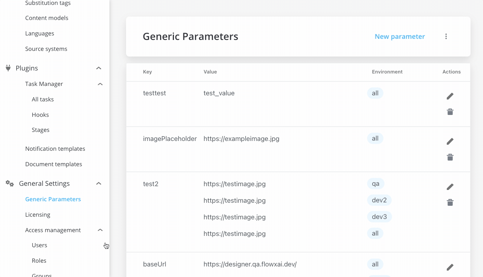Open edit for the baseUrl parameter
This screenshot has height=277, width=483.
tap(450, 267)
